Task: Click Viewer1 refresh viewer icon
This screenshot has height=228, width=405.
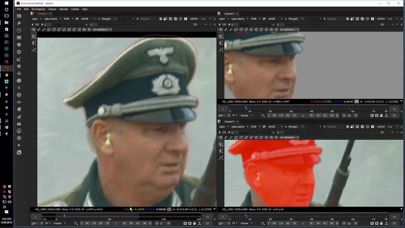Action: coord(175,19)
